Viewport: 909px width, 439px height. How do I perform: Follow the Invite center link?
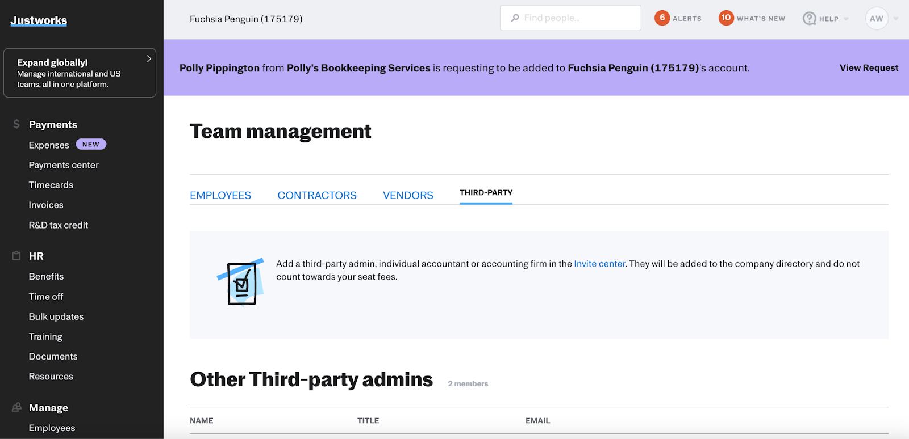point(599,264)
